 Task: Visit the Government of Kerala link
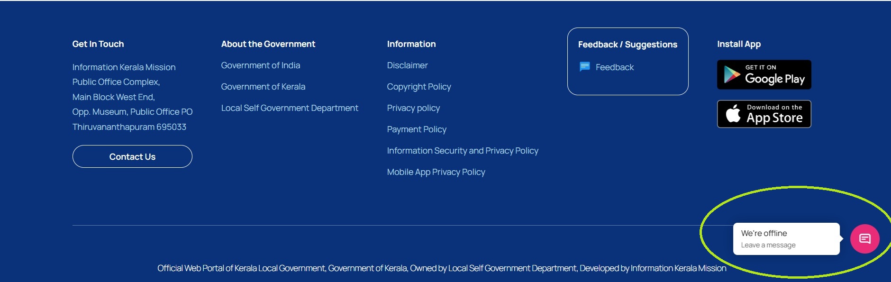[x=263, y=87]
